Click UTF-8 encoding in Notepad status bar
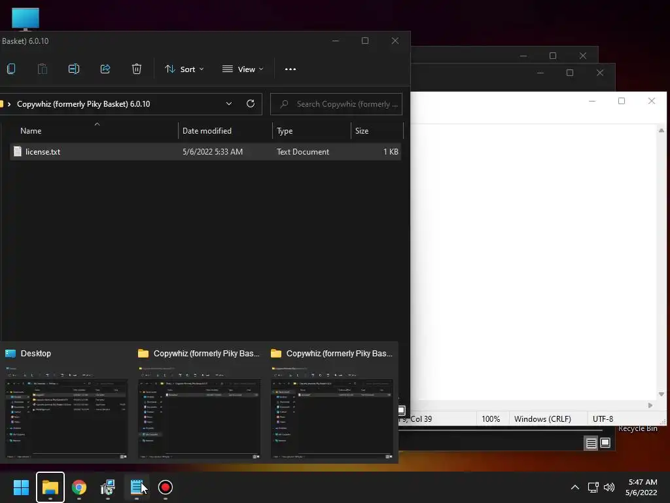Viewport: 670px width, 503px height. point(603,419)
